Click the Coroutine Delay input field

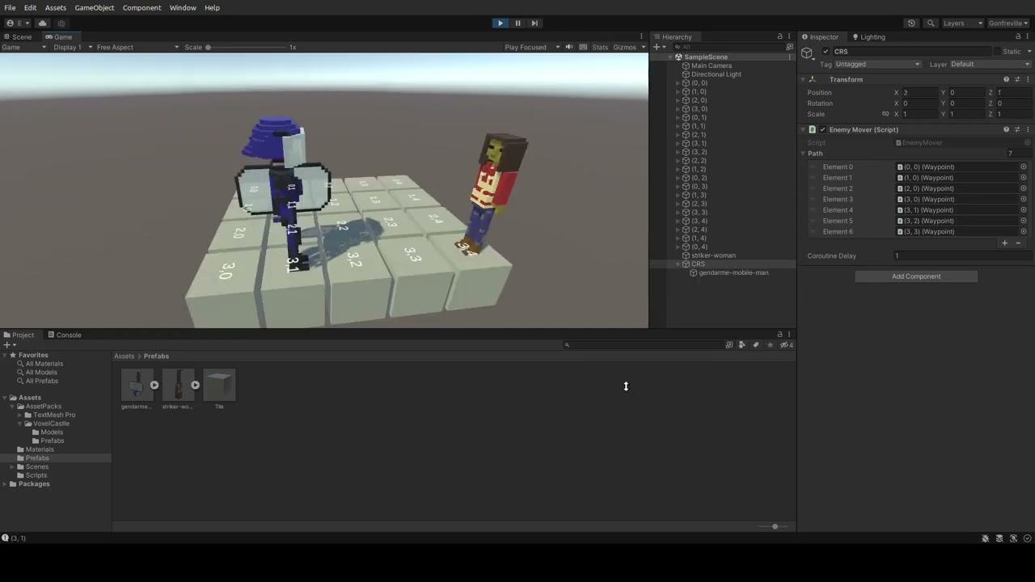click(x=961, y=256)
